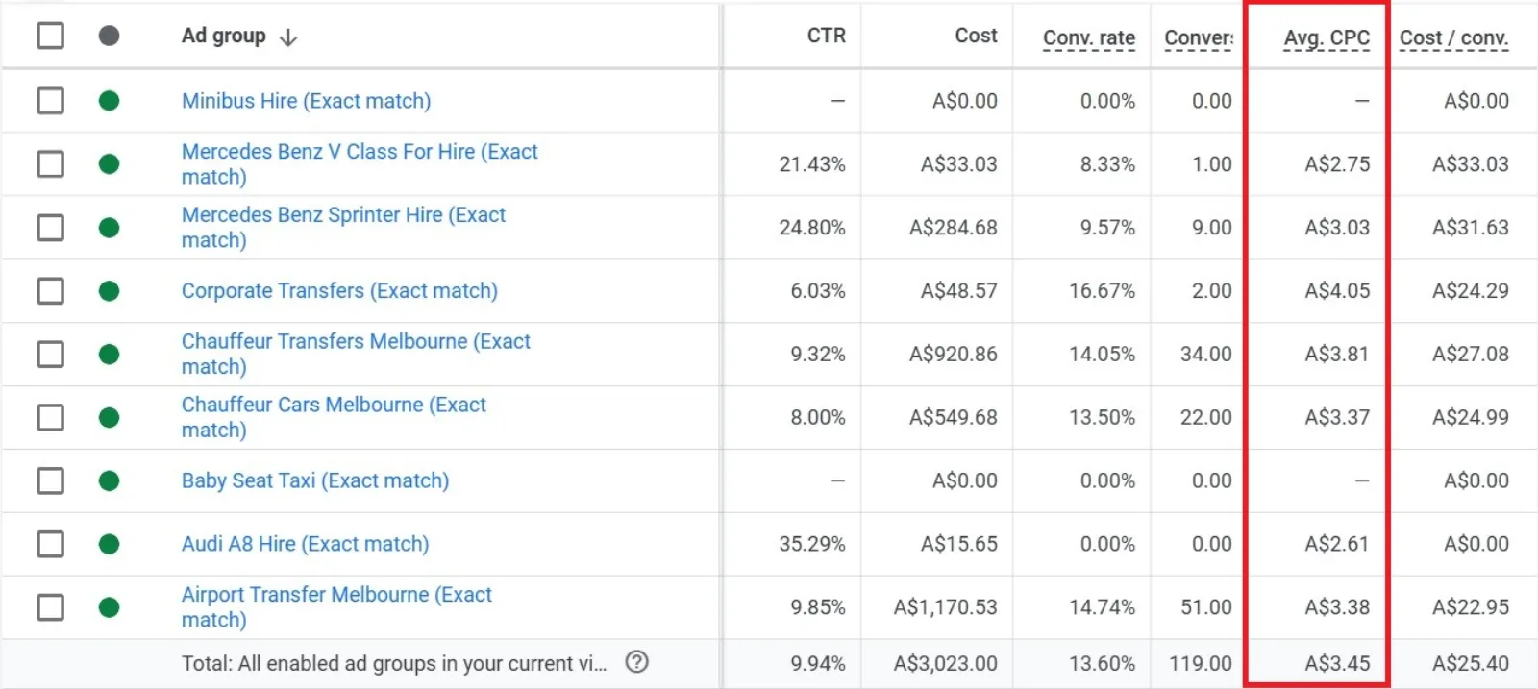Tick the Corporate Transfers row checkbox

click(x=50, y=291)
